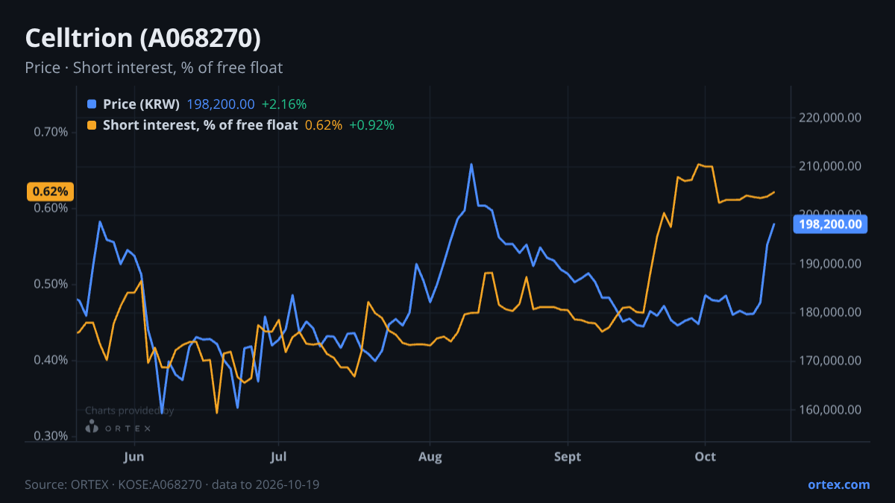
Task: Click the Jun label on the time axis
Action: pyautogui.click(x=134, y=456)
